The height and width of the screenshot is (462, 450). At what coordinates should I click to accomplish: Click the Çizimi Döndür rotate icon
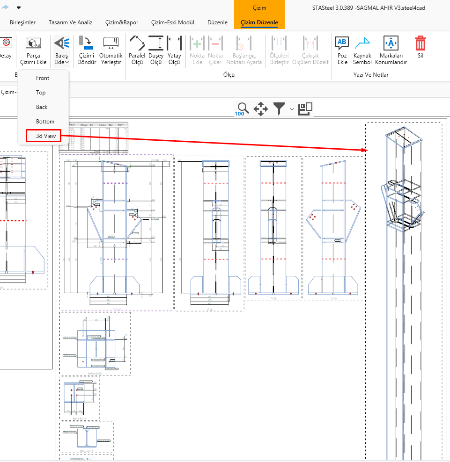[86, 43]
